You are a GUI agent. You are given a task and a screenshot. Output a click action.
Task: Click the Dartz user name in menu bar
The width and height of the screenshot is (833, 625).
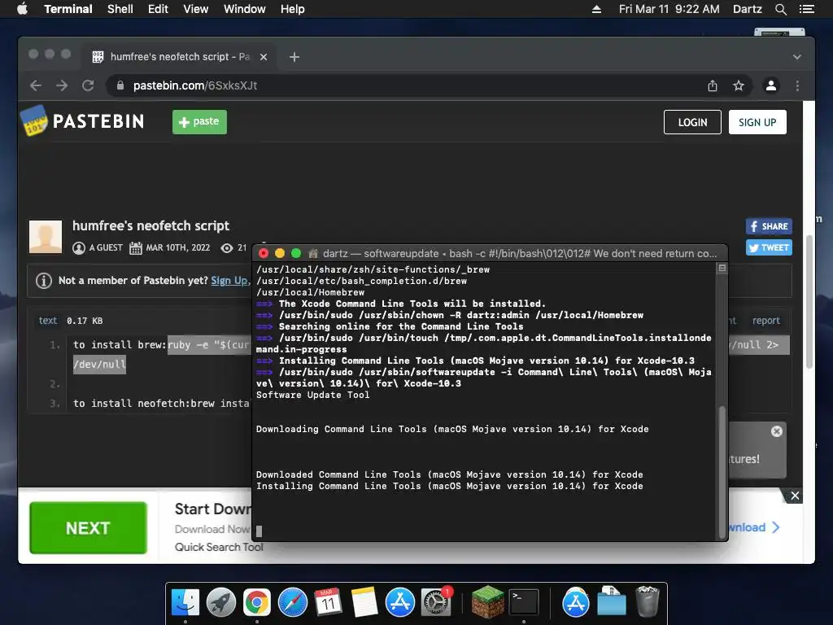[x=747, y=9]
